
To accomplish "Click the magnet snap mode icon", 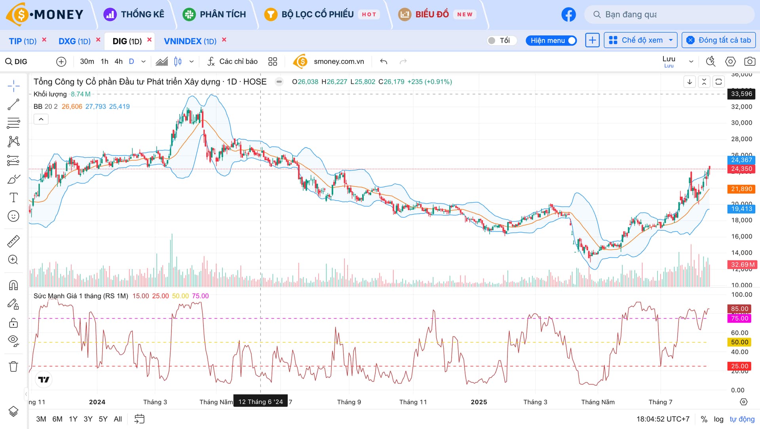I will tap(13, 285).
